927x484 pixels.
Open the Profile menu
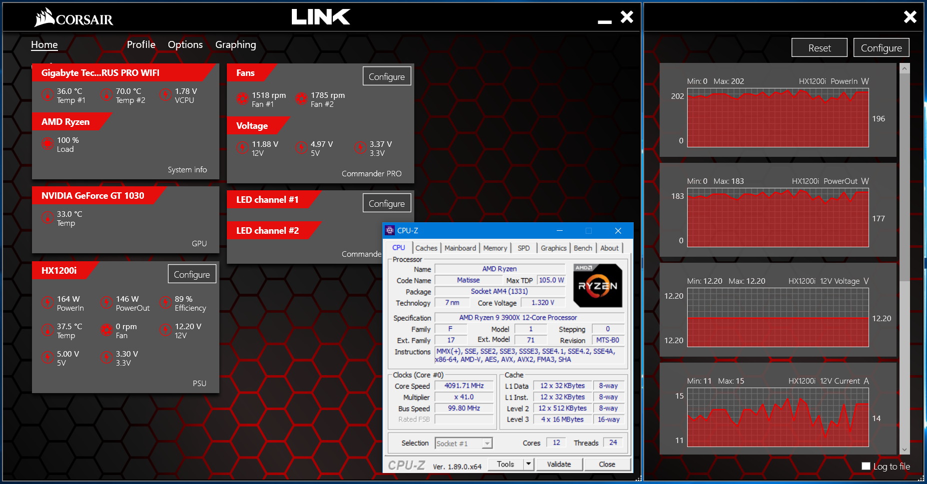click(141, 44)
